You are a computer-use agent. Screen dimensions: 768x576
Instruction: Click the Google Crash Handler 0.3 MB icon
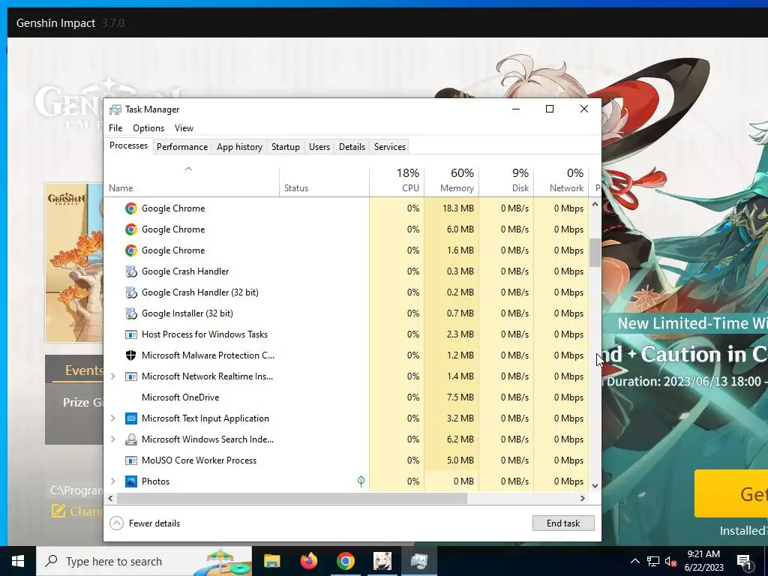(x=130, y=271)
